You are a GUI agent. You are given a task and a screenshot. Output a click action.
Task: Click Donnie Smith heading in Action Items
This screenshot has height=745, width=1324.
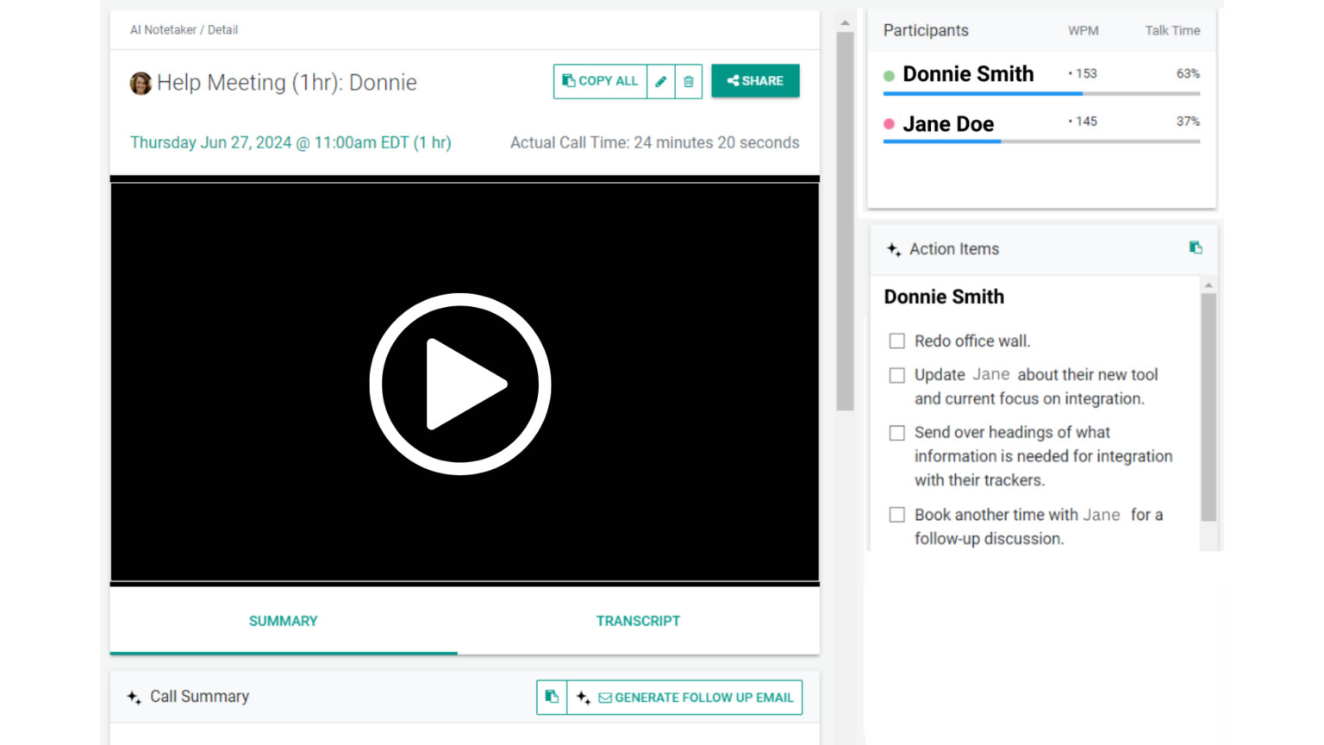[944, 297]
